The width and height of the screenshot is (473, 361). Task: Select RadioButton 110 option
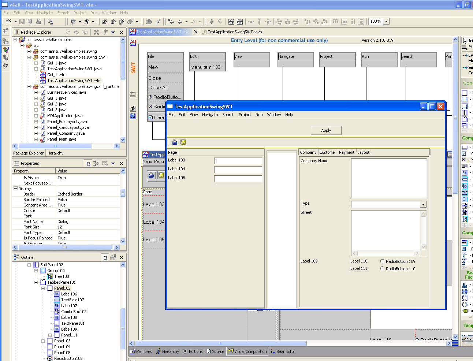[382, 269]
